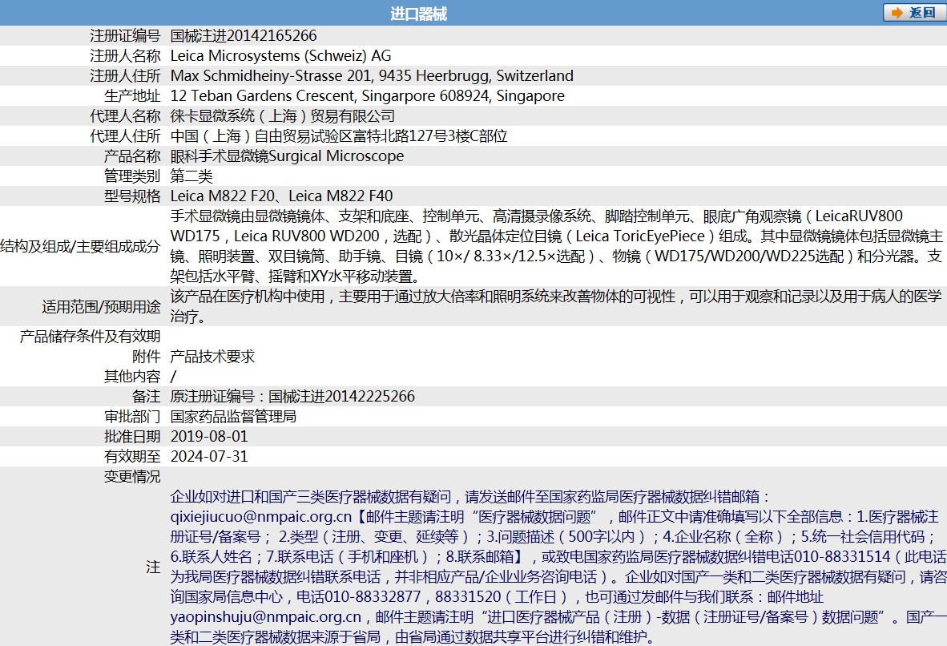Click the 产品储存条件及有效期 label
This screenshot has height=646, width=947.
point(90,336)
